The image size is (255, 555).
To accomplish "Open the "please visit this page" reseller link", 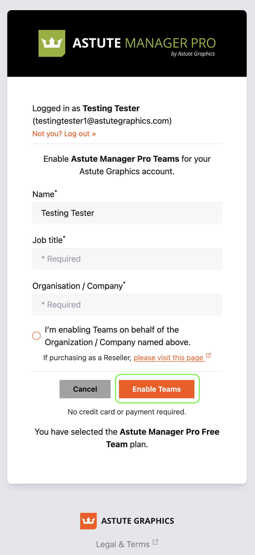I will tap(168, 358).
